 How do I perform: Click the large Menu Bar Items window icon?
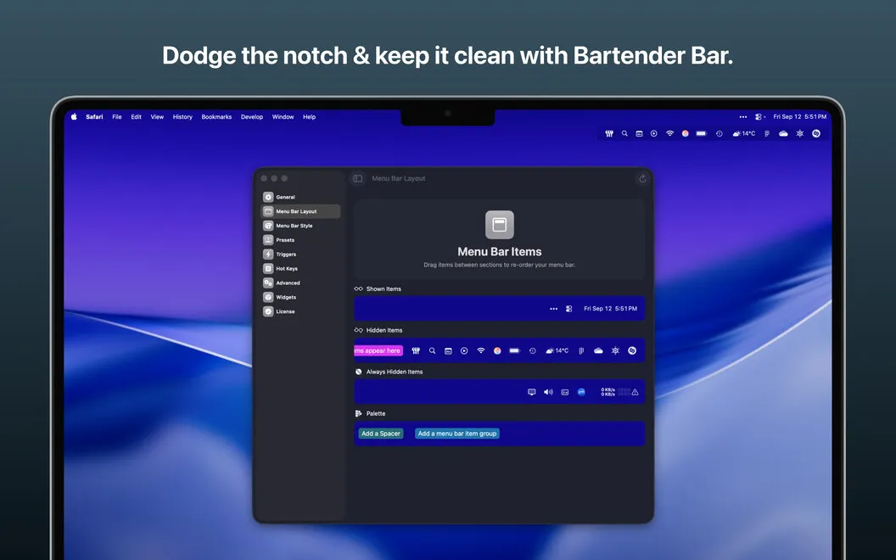pyautogui.click(x=500, y=225)
